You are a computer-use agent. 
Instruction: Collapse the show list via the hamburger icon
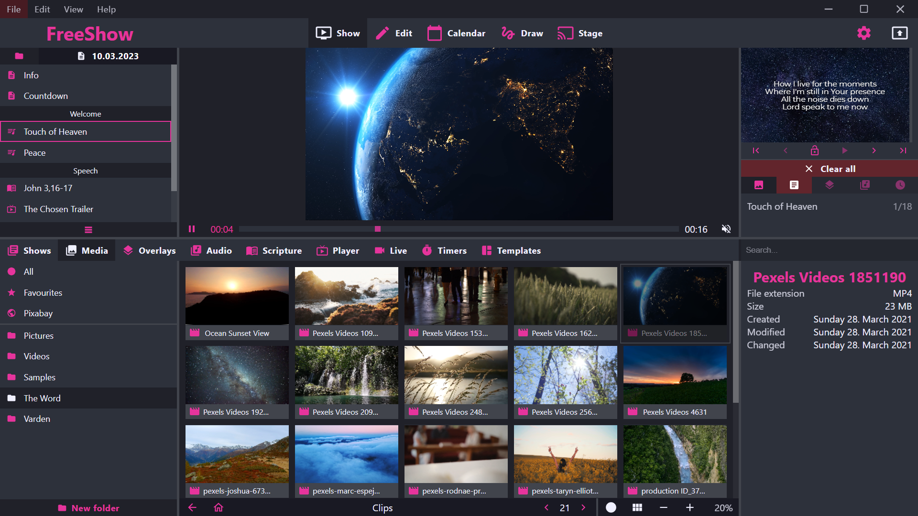(x=88, y=230)
